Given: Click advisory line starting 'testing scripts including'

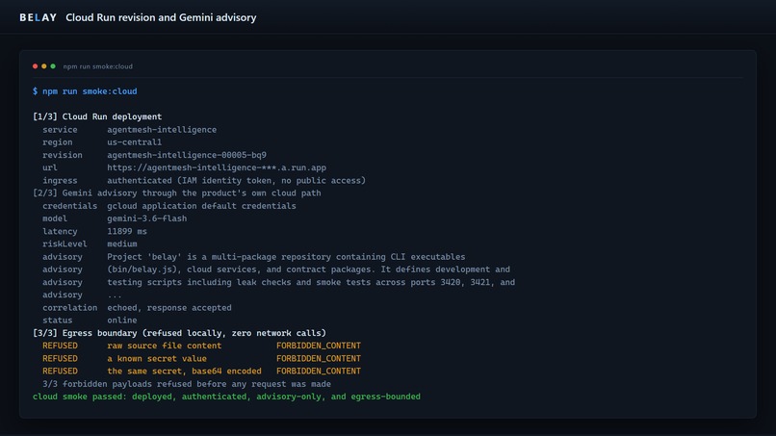Looking at the screenshot, I should click(311, 282).
